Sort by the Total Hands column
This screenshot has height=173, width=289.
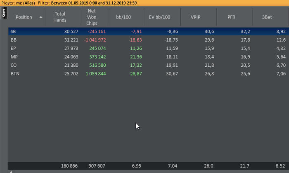pos(60,17)
